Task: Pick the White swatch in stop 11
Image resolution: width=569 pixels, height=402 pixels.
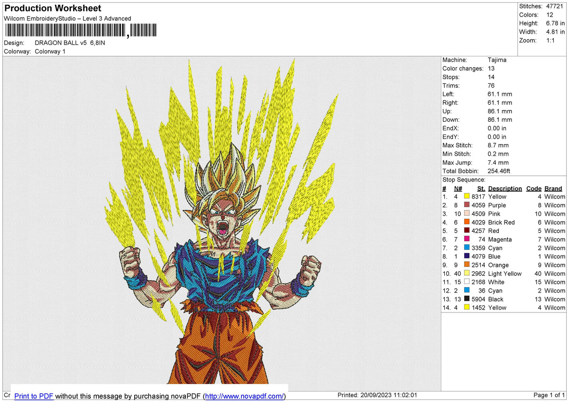Action: (467, 282)
